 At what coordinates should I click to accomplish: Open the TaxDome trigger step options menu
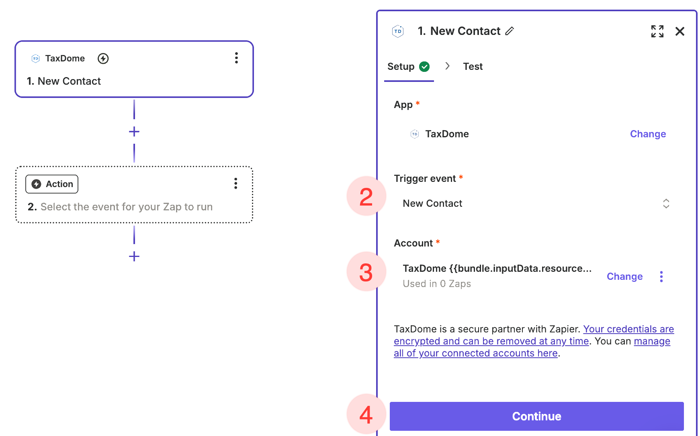coord(236,58)
